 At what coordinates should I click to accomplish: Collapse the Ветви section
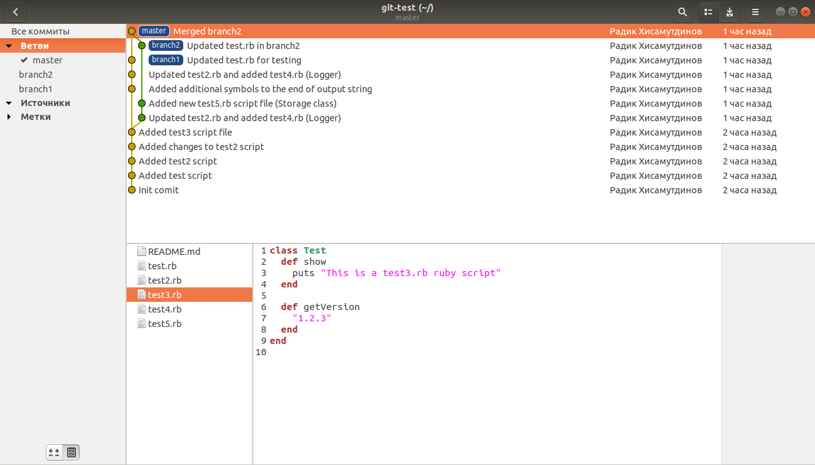tap(9, 46)
